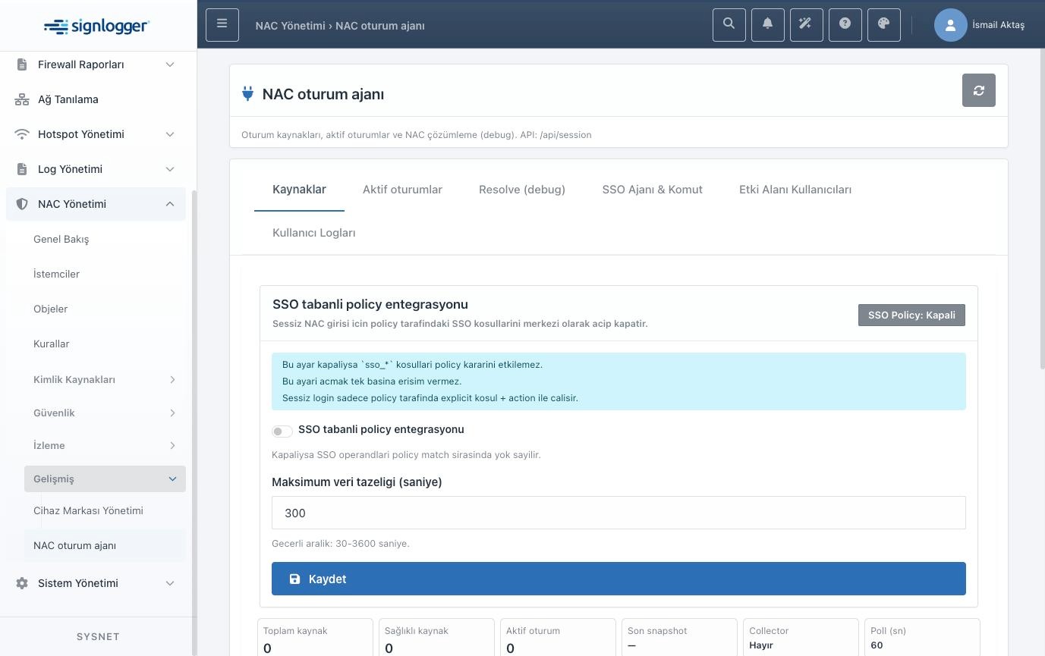Expand Güvenlik submenu arrow
The width and height of the screenshot is (1045, 656).
coord(172,413)
